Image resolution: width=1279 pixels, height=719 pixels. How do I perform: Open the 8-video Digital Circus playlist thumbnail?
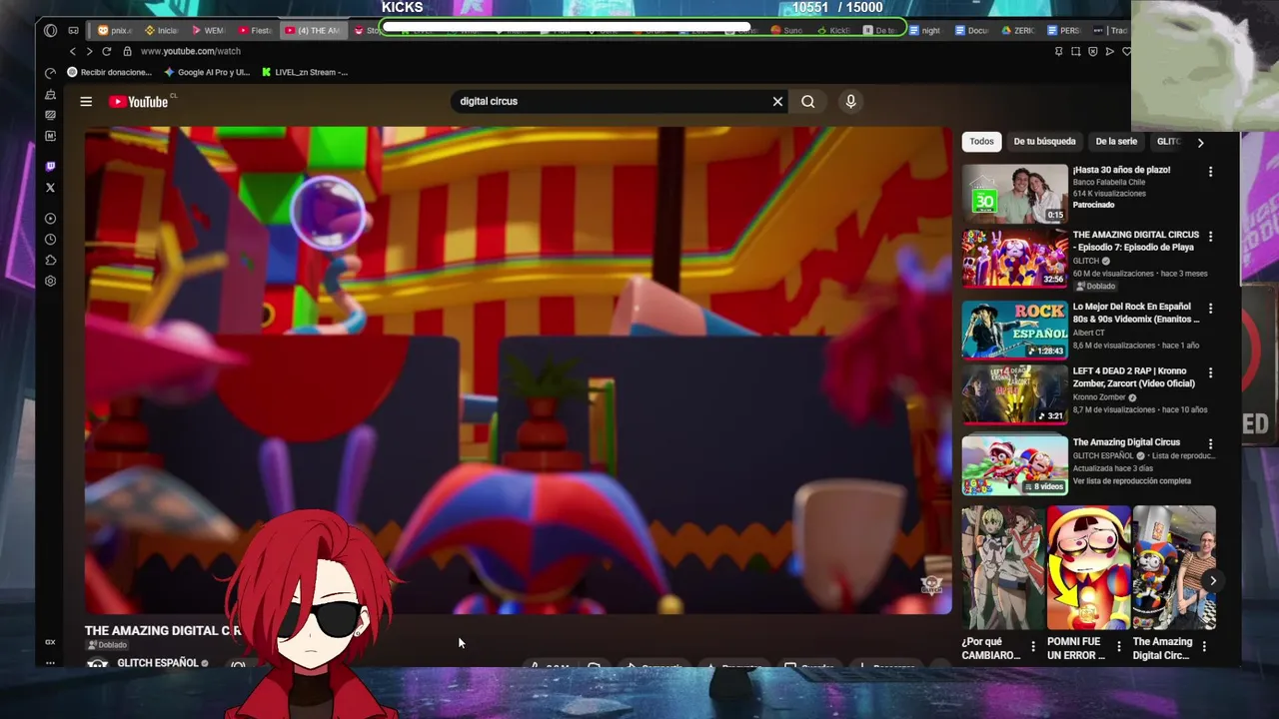coord(1014,464)
